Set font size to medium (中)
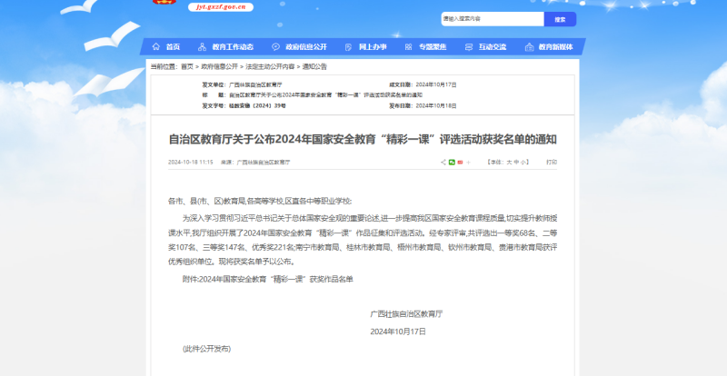 [x=517, y=162]
